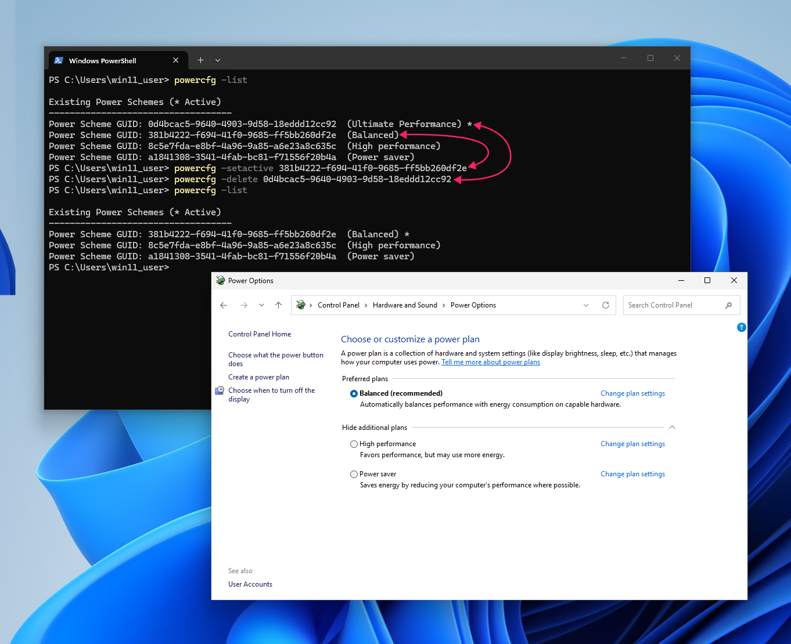
Task: Click the Hardware and Sound breadcrumb
Action: coord(405,305)
